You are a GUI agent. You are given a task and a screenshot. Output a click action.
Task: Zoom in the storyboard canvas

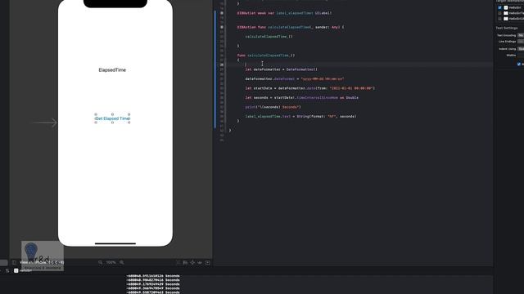(x=122, y=263)
